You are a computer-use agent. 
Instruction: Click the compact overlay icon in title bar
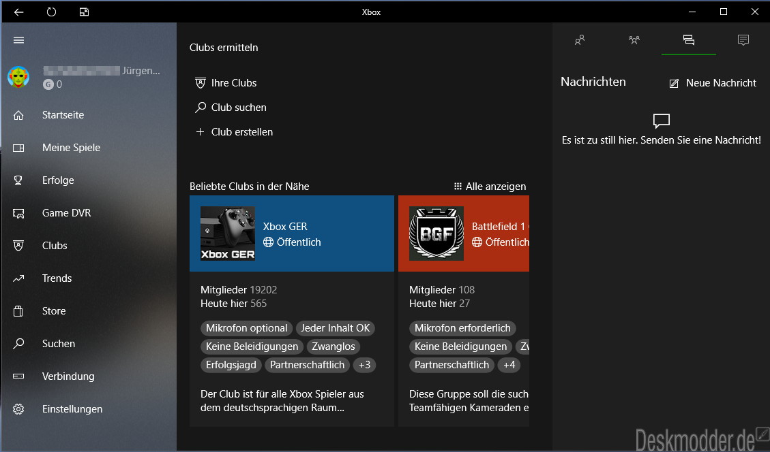click(84, 12)
